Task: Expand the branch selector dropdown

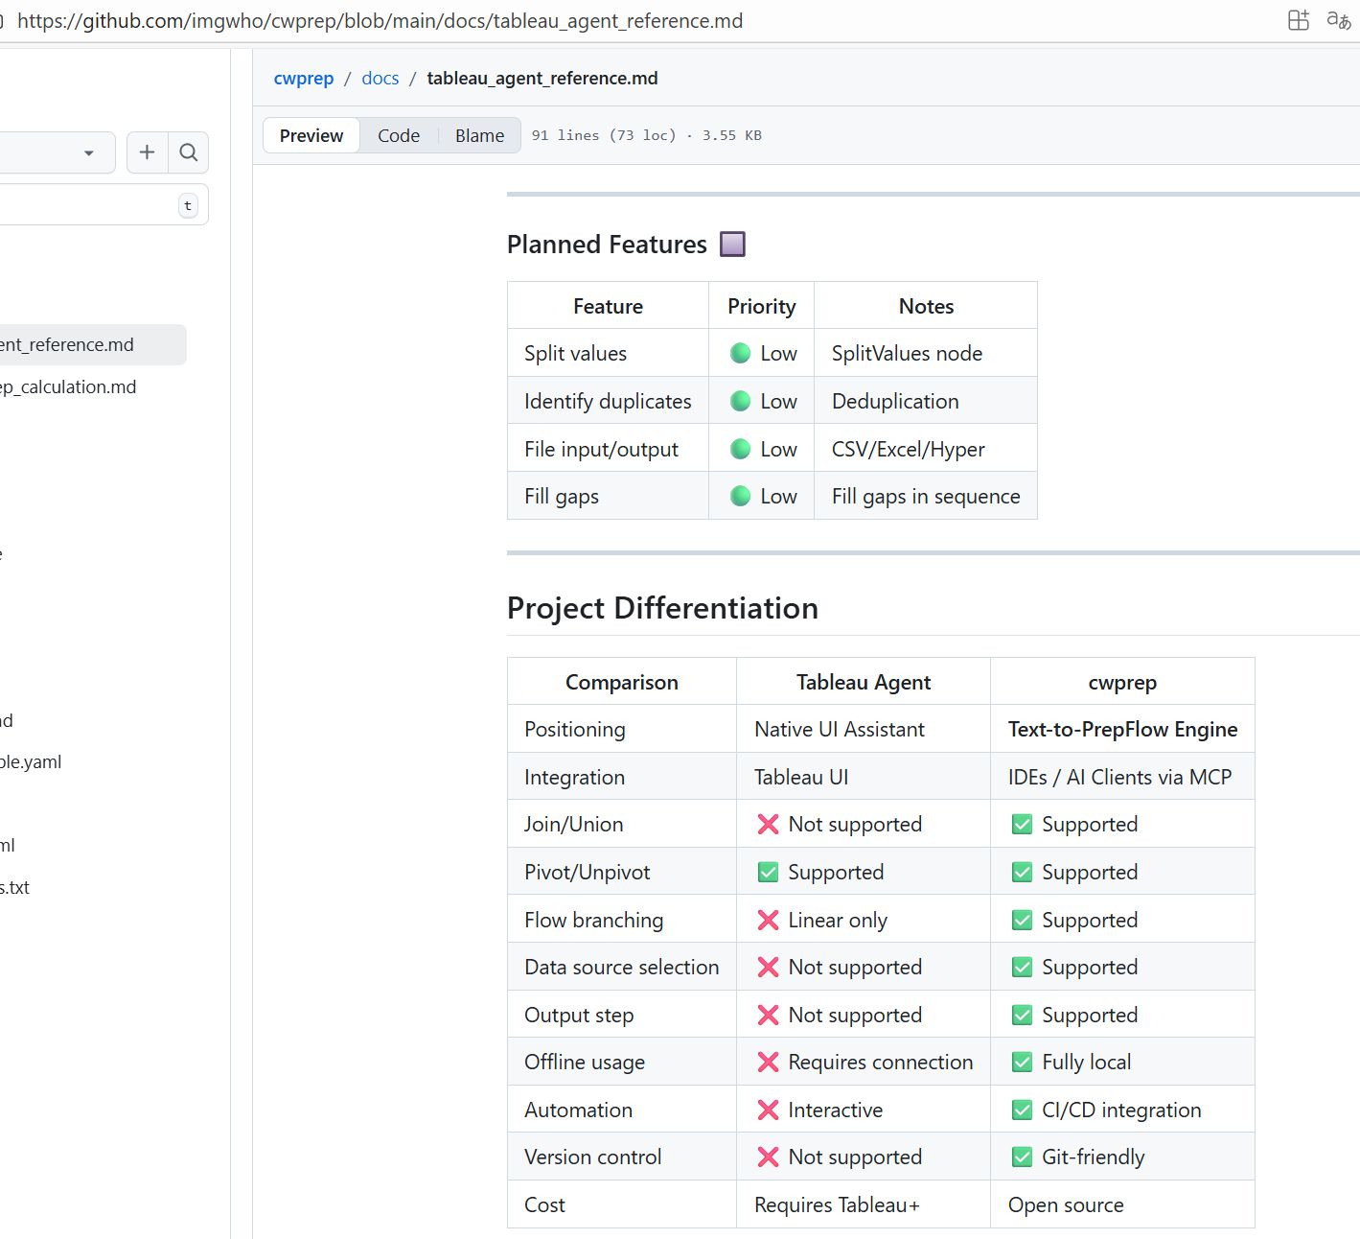Action: tap(58, 152)
